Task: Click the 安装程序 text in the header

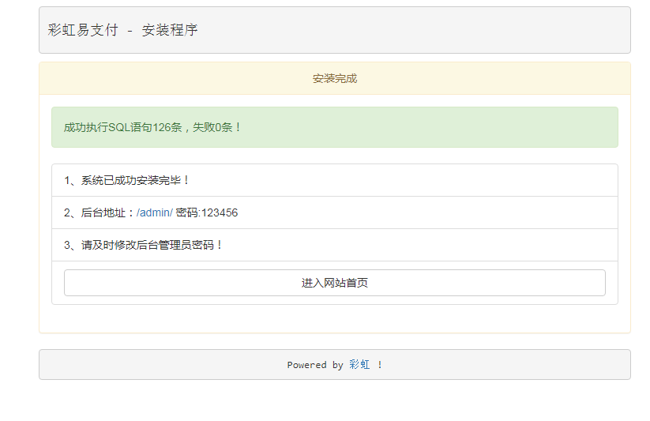Action: [170, 30]
